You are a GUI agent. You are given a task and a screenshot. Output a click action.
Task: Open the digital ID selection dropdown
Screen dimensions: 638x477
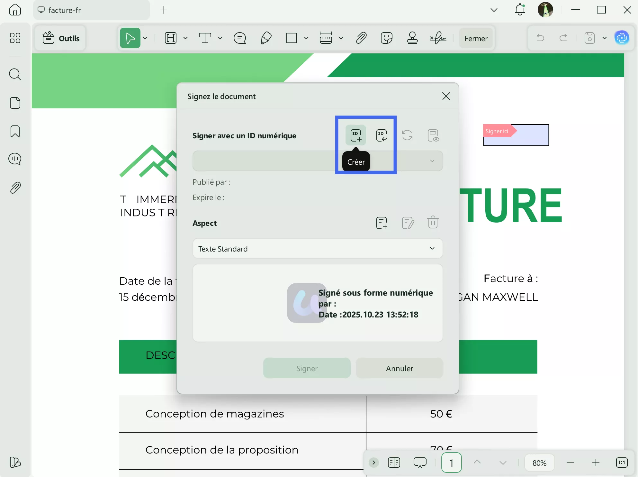click(432, 161)
